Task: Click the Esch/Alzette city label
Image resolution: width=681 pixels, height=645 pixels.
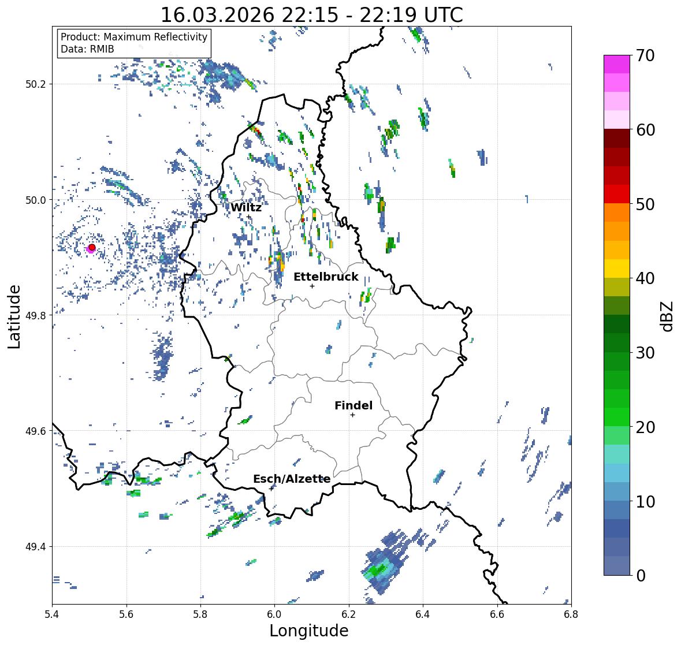Action: click(x=292, y=479)
